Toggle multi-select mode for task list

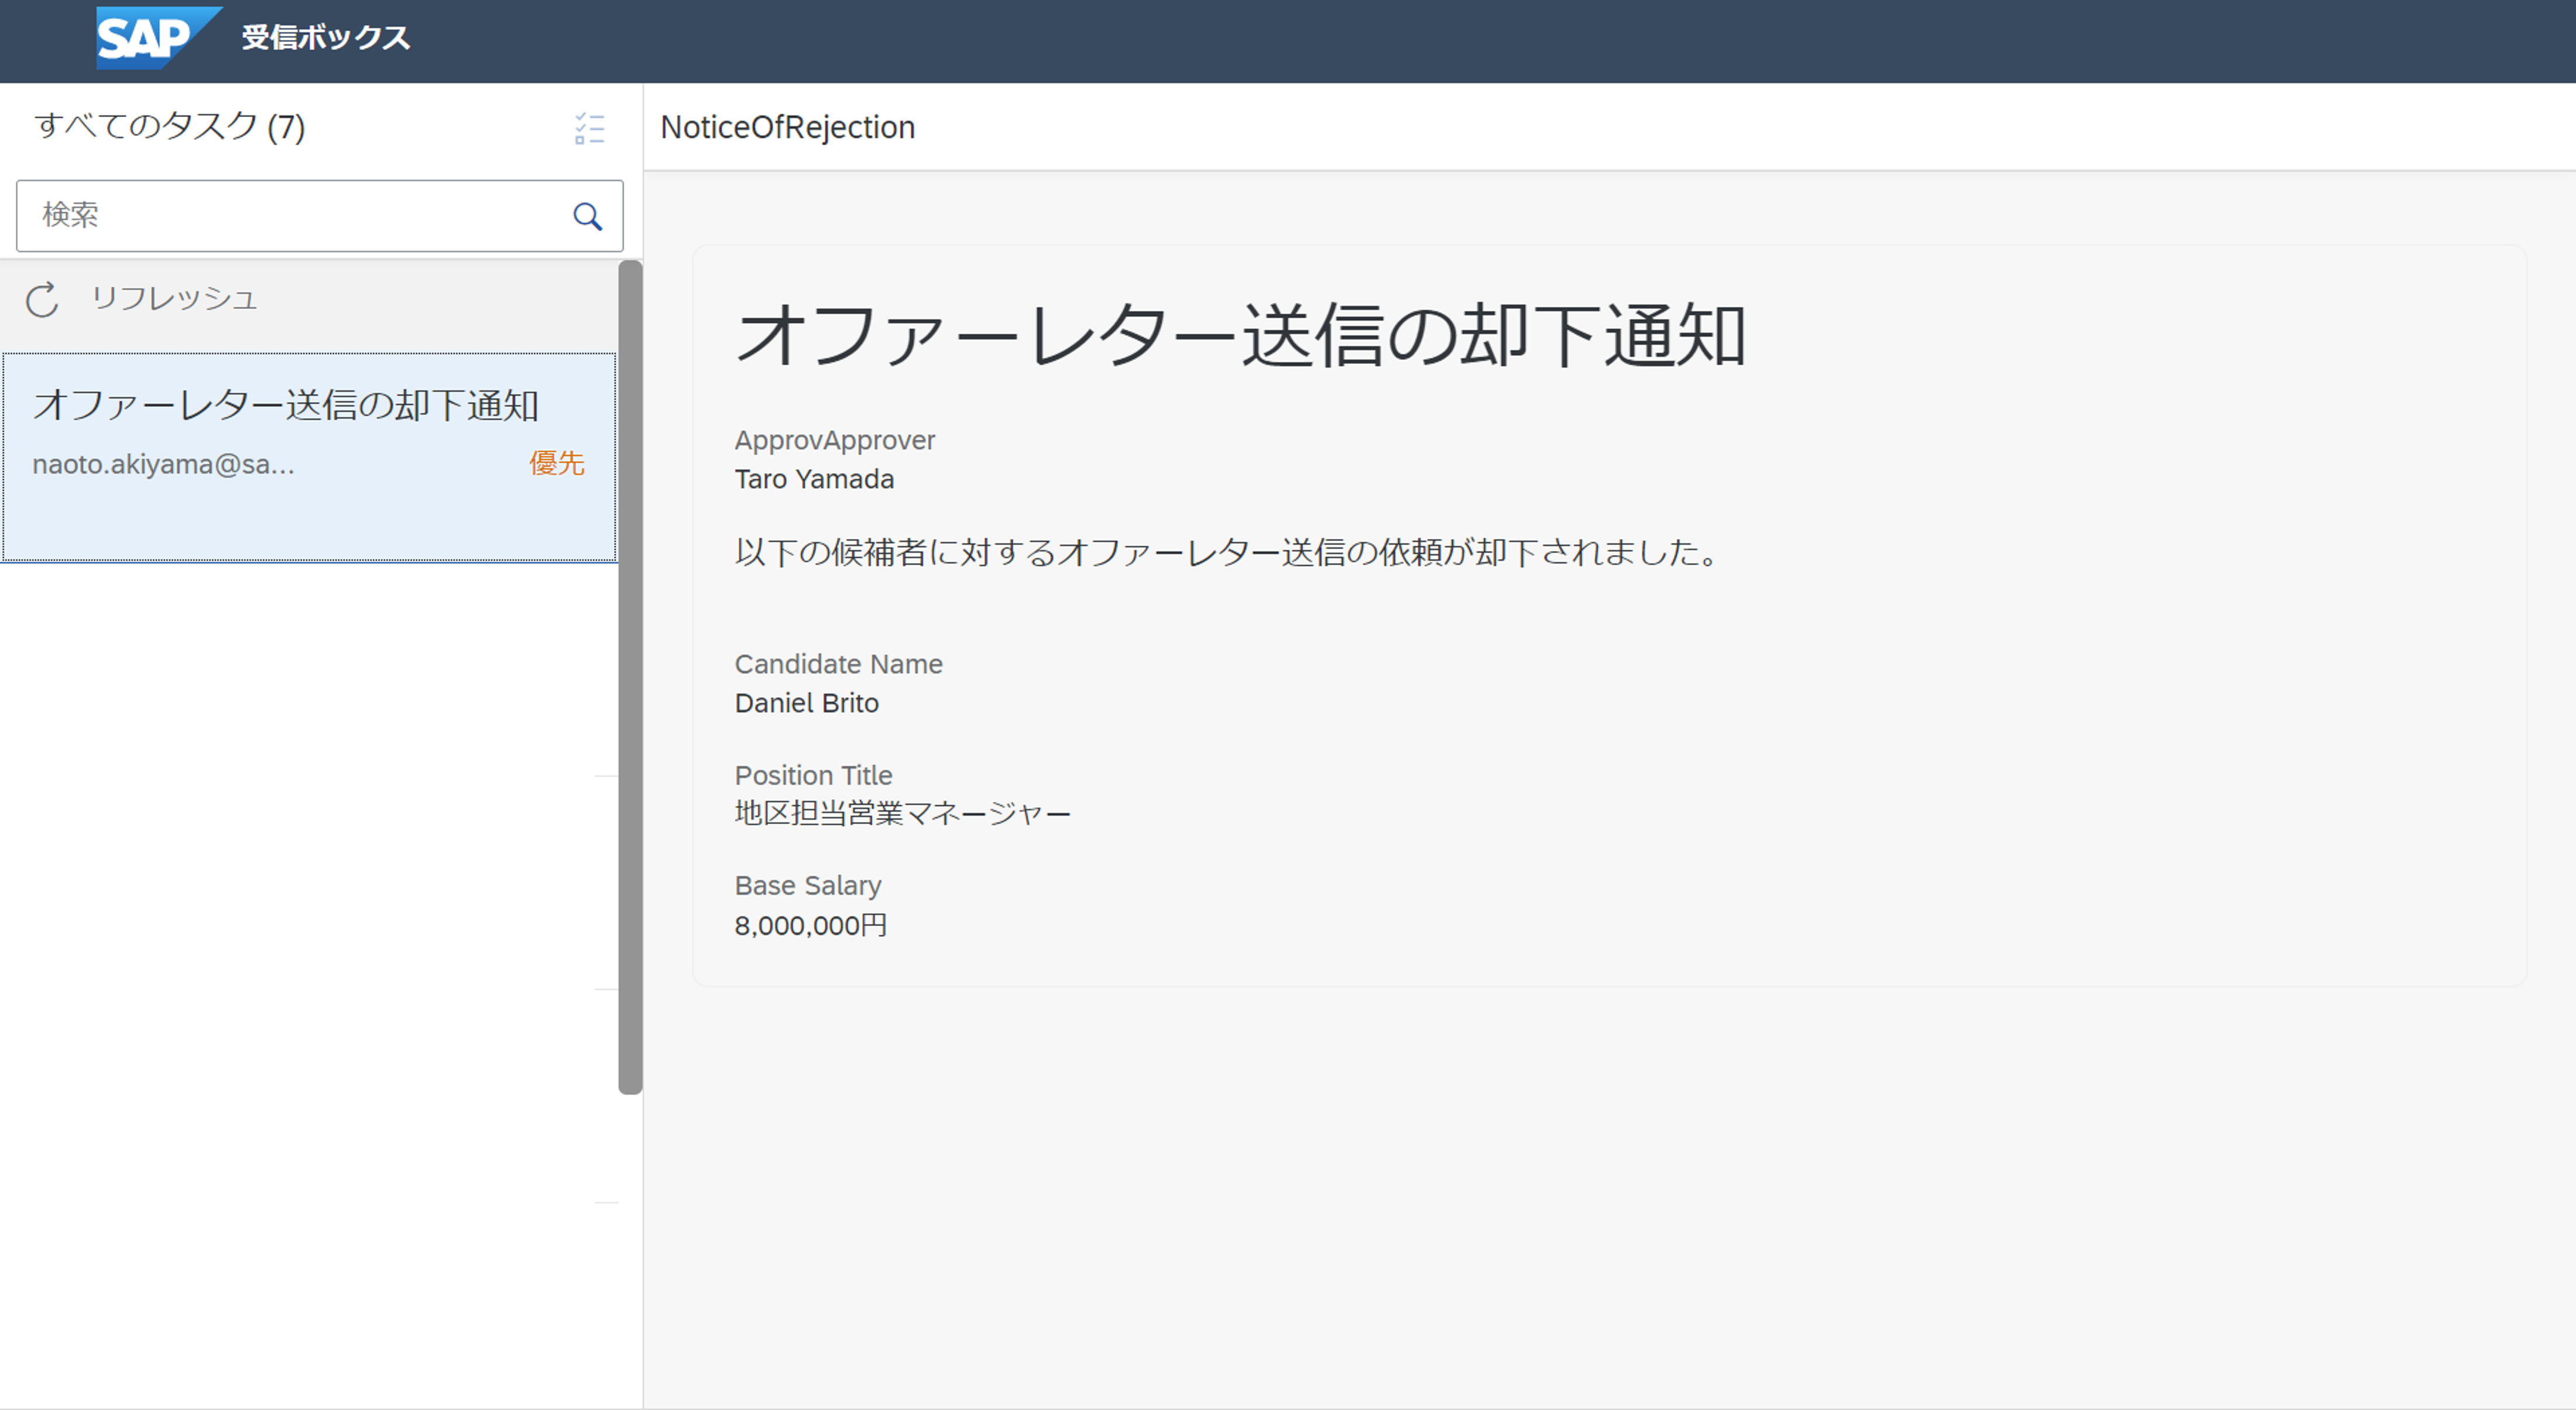click(x=590, y=128)
